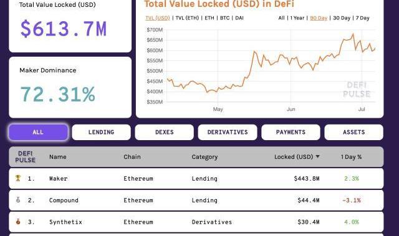Choose the 30 Day time range
Screen dimensions: 399x236
coord(342,18)
